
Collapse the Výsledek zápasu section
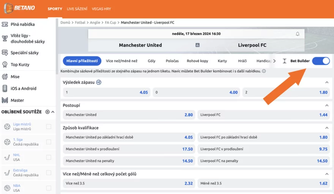(327, 82)
